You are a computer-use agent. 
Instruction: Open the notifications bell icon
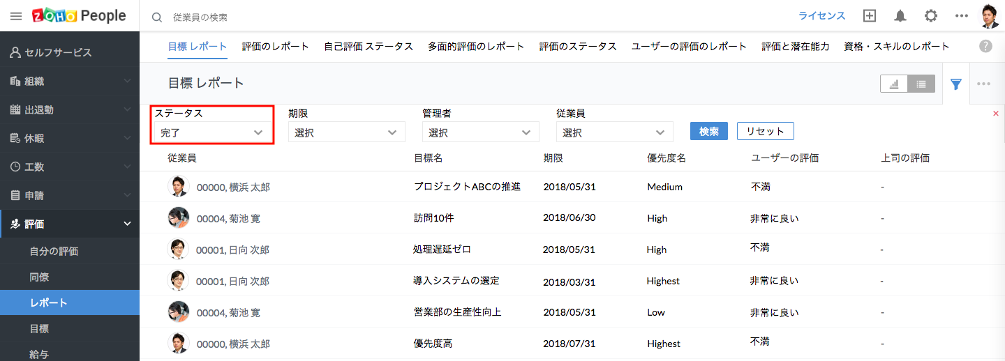[x=900, y=16]
